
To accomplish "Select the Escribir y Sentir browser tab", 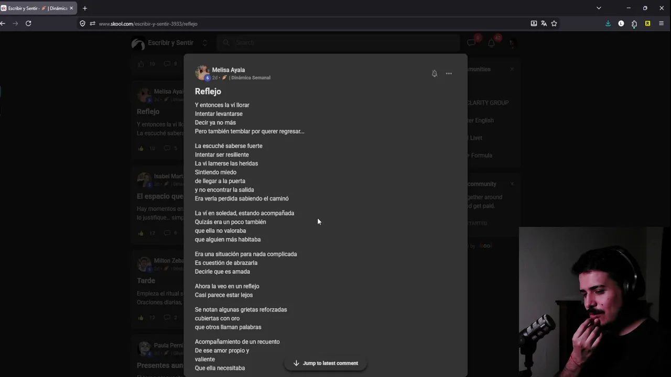I will tap(35, 8).
